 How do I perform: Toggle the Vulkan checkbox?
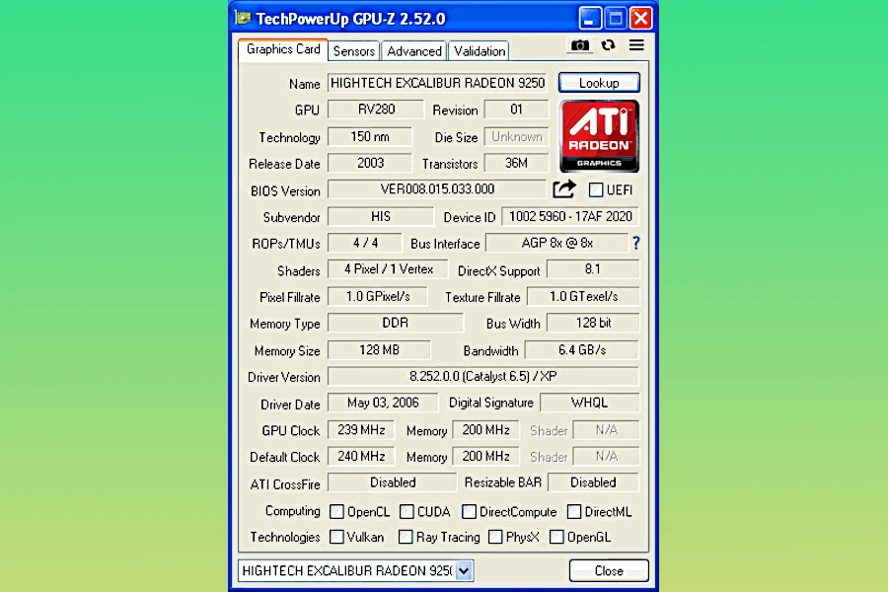[x=336, y=537]
